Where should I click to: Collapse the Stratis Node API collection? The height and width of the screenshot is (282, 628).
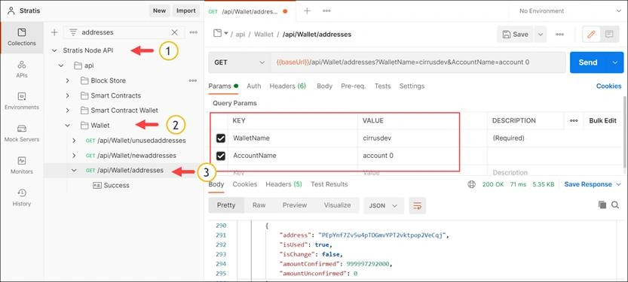(54, 50)
